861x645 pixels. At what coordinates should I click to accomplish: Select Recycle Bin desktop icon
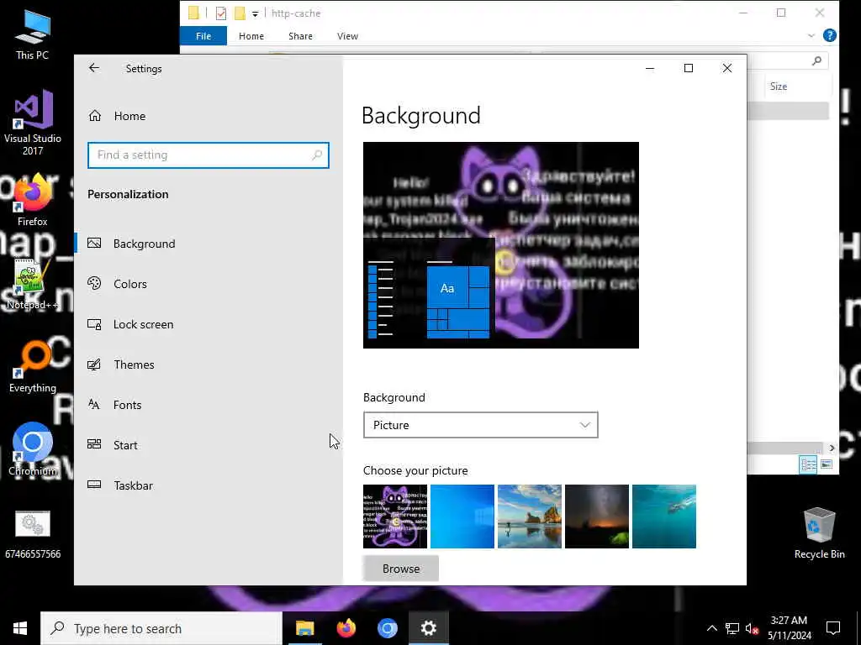pos(819,533)
